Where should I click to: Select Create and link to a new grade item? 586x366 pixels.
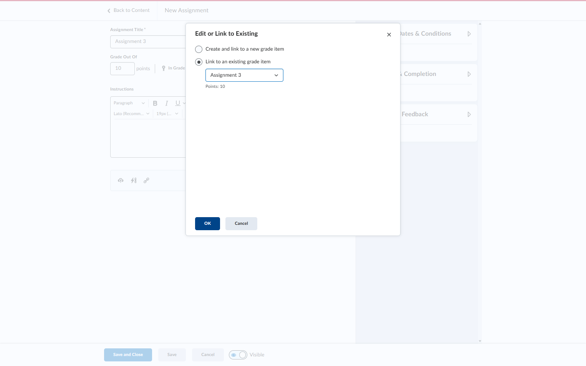tap(199, 49)
